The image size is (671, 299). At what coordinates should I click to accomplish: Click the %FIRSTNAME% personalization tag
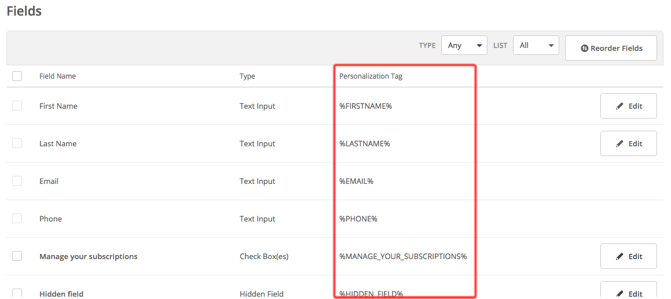coord(365,106)
